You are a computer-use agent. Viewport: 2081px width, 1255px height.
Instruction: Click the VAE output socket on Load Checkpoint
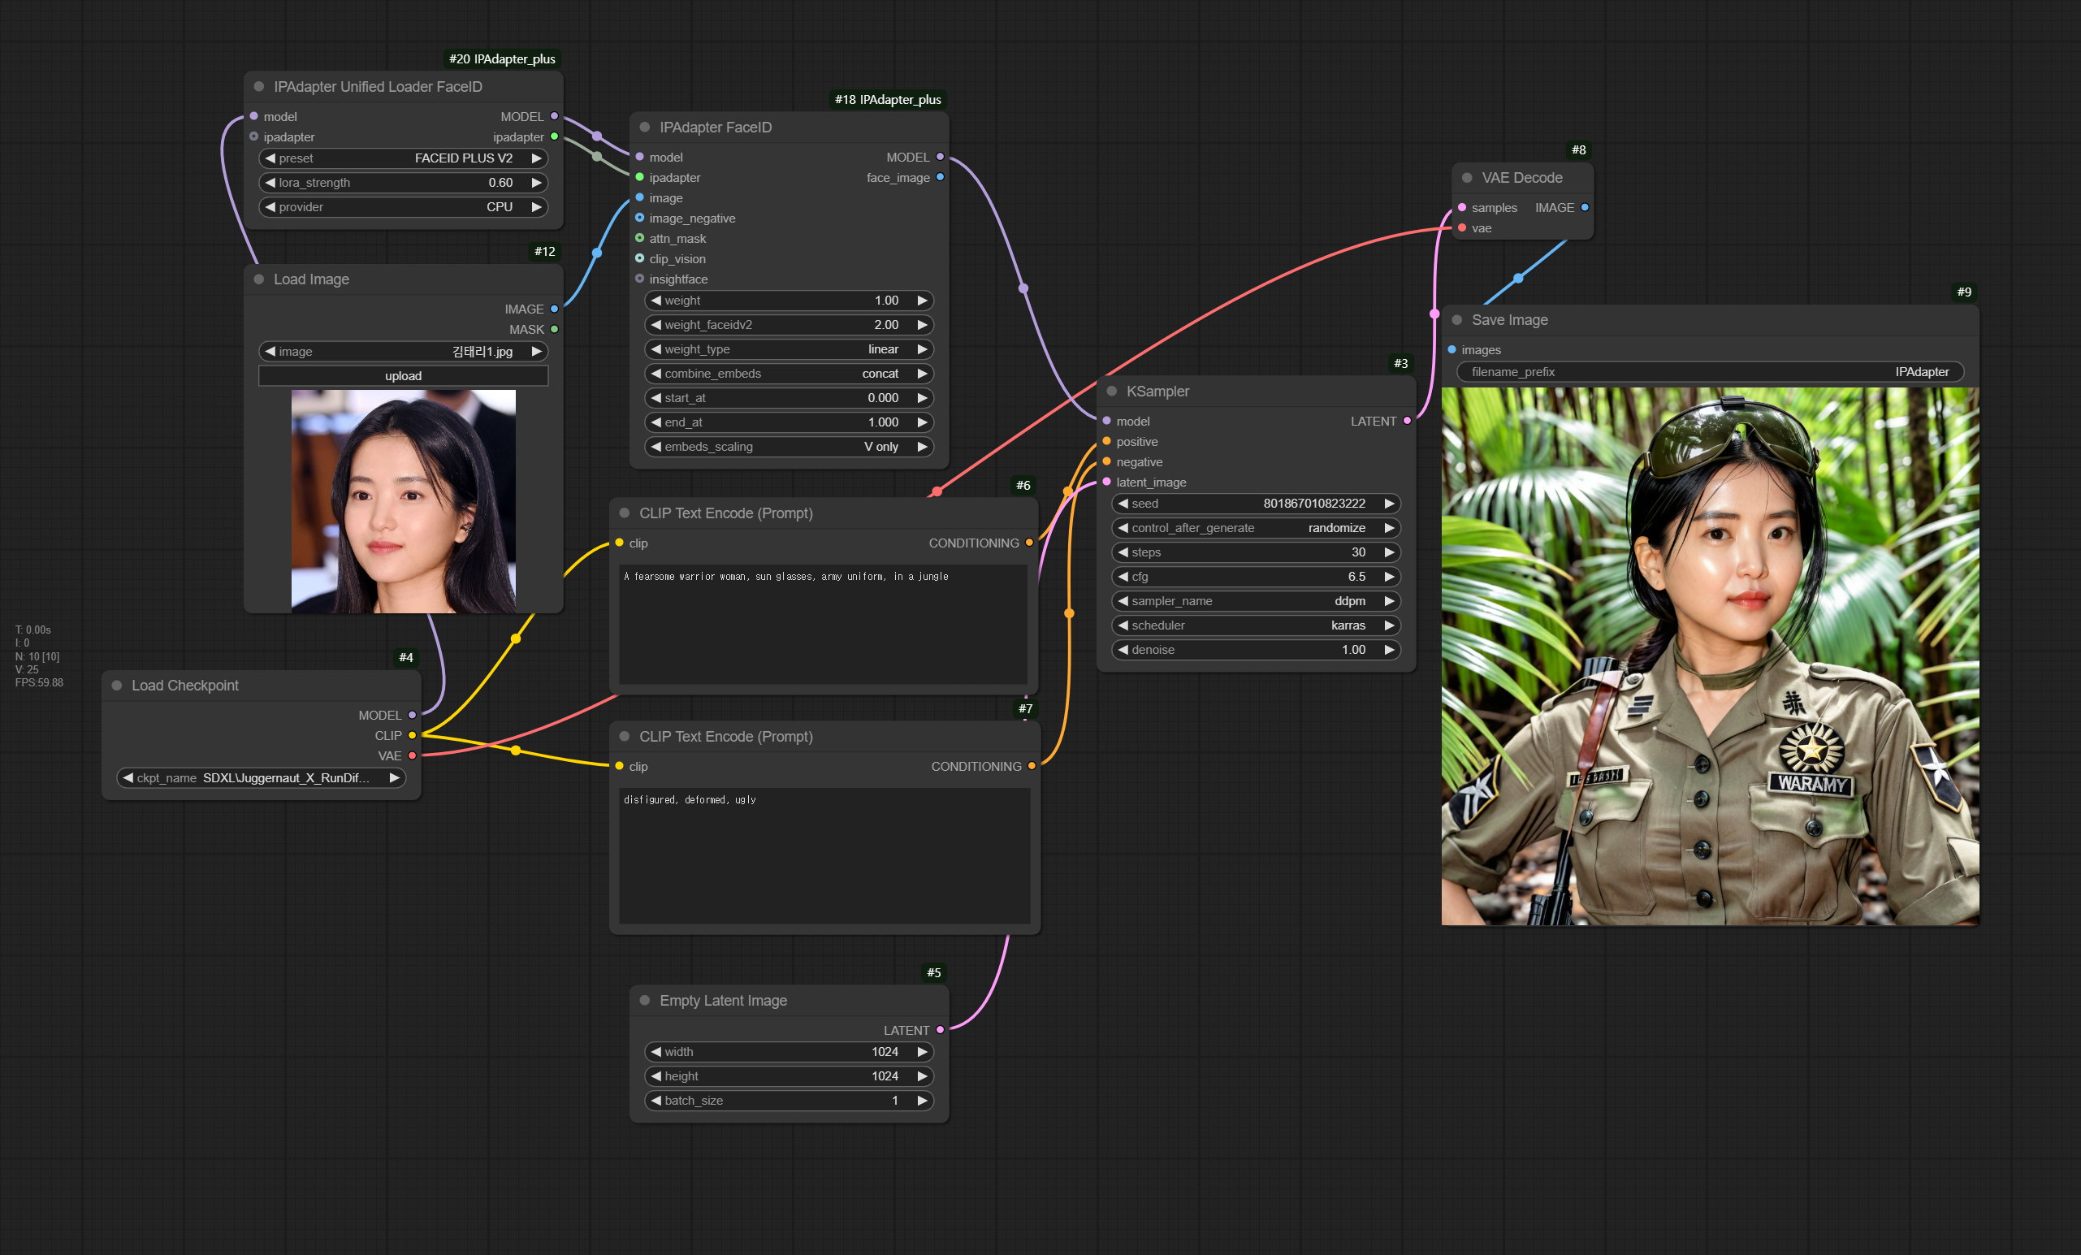tap(412, 756)
